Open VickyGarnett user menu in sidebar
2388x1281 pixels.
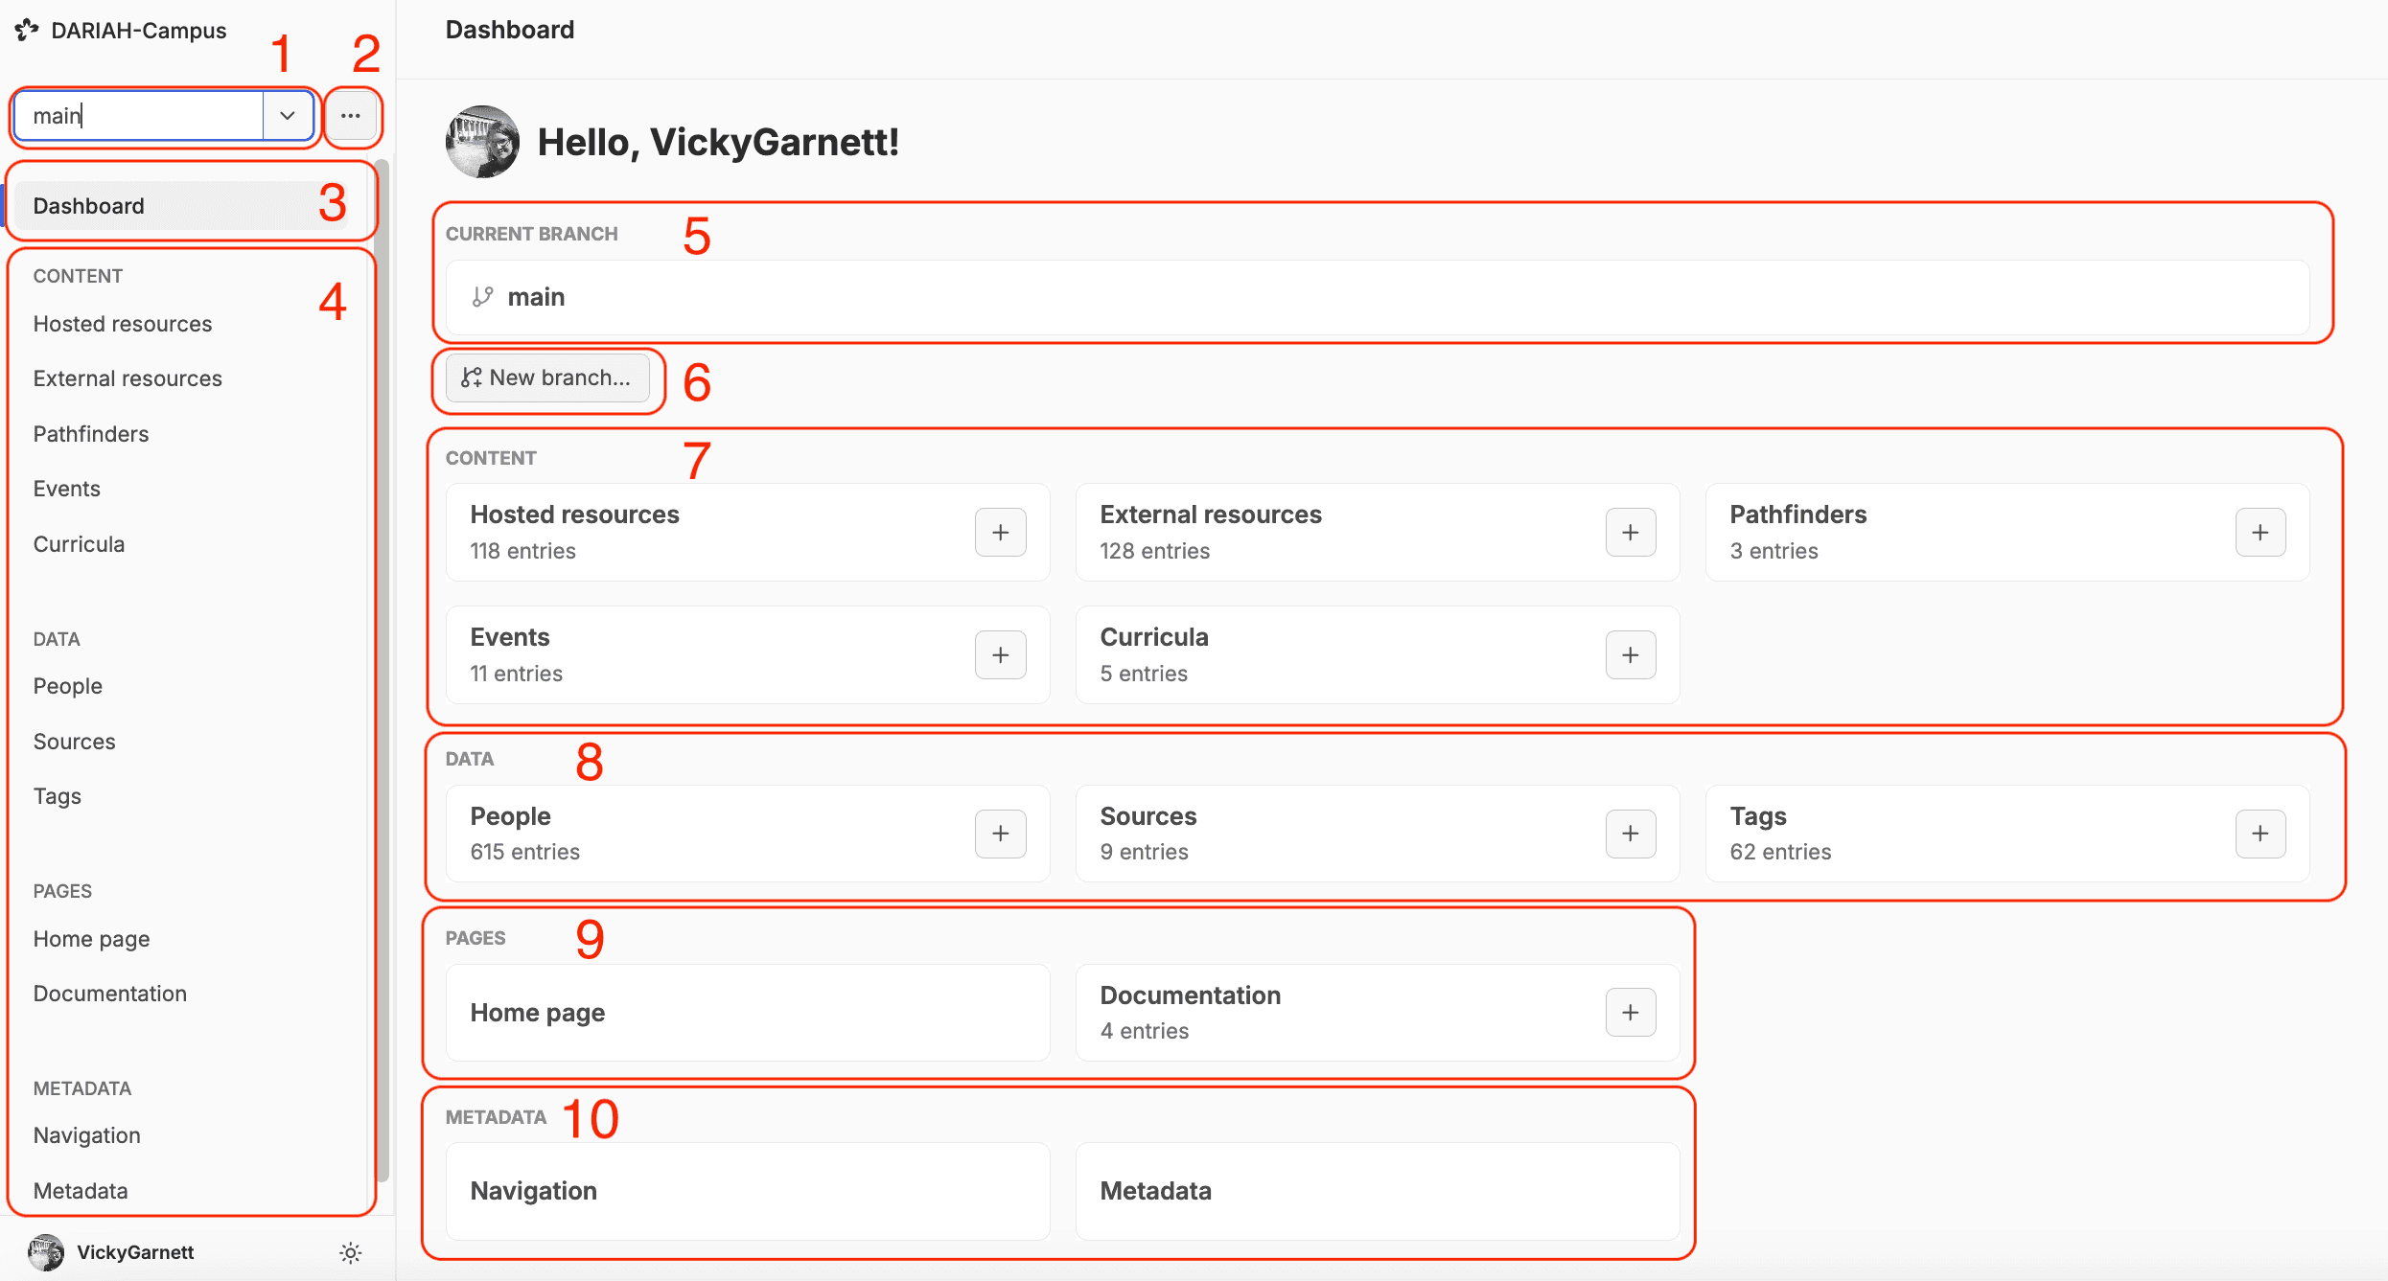coord(134,1252)
